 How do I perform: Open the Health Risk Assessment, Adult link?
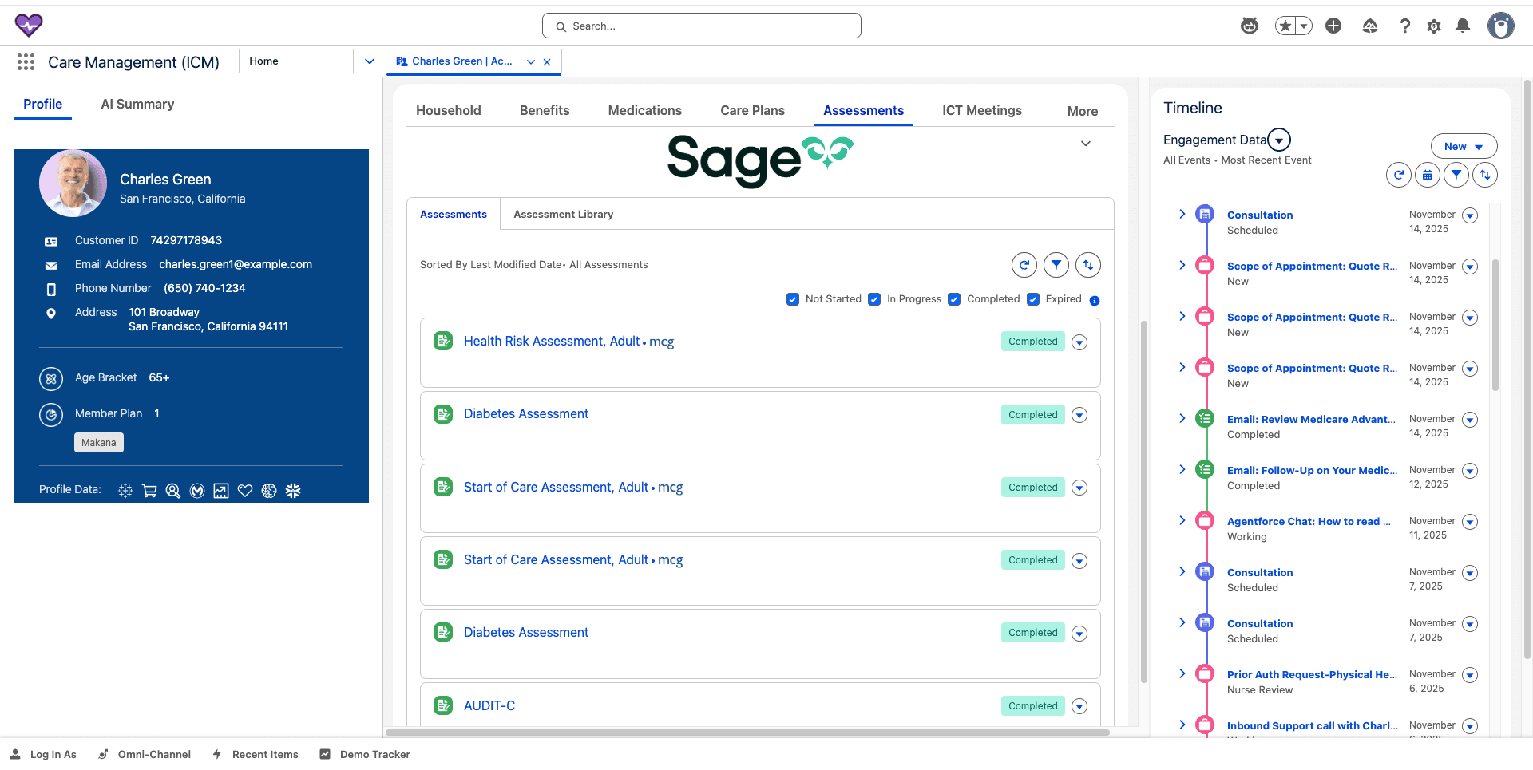[x=552, y=341]
